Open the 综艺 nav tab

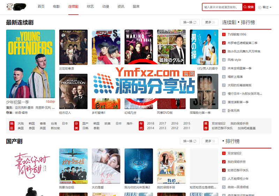coord(90,7)
